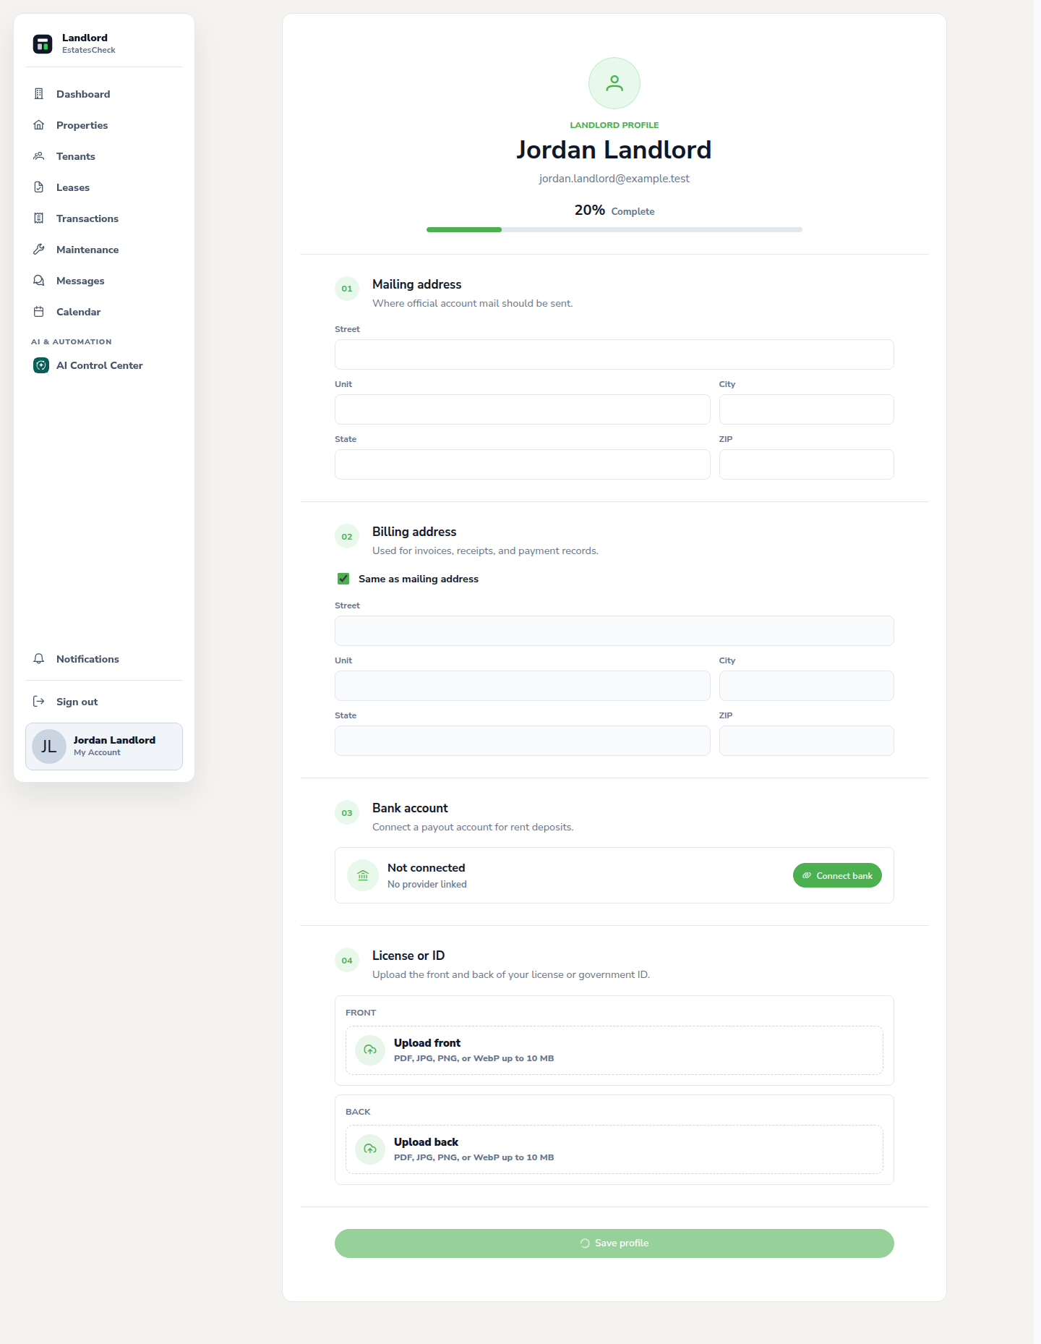Click the Leases document icon

(39, 187)
